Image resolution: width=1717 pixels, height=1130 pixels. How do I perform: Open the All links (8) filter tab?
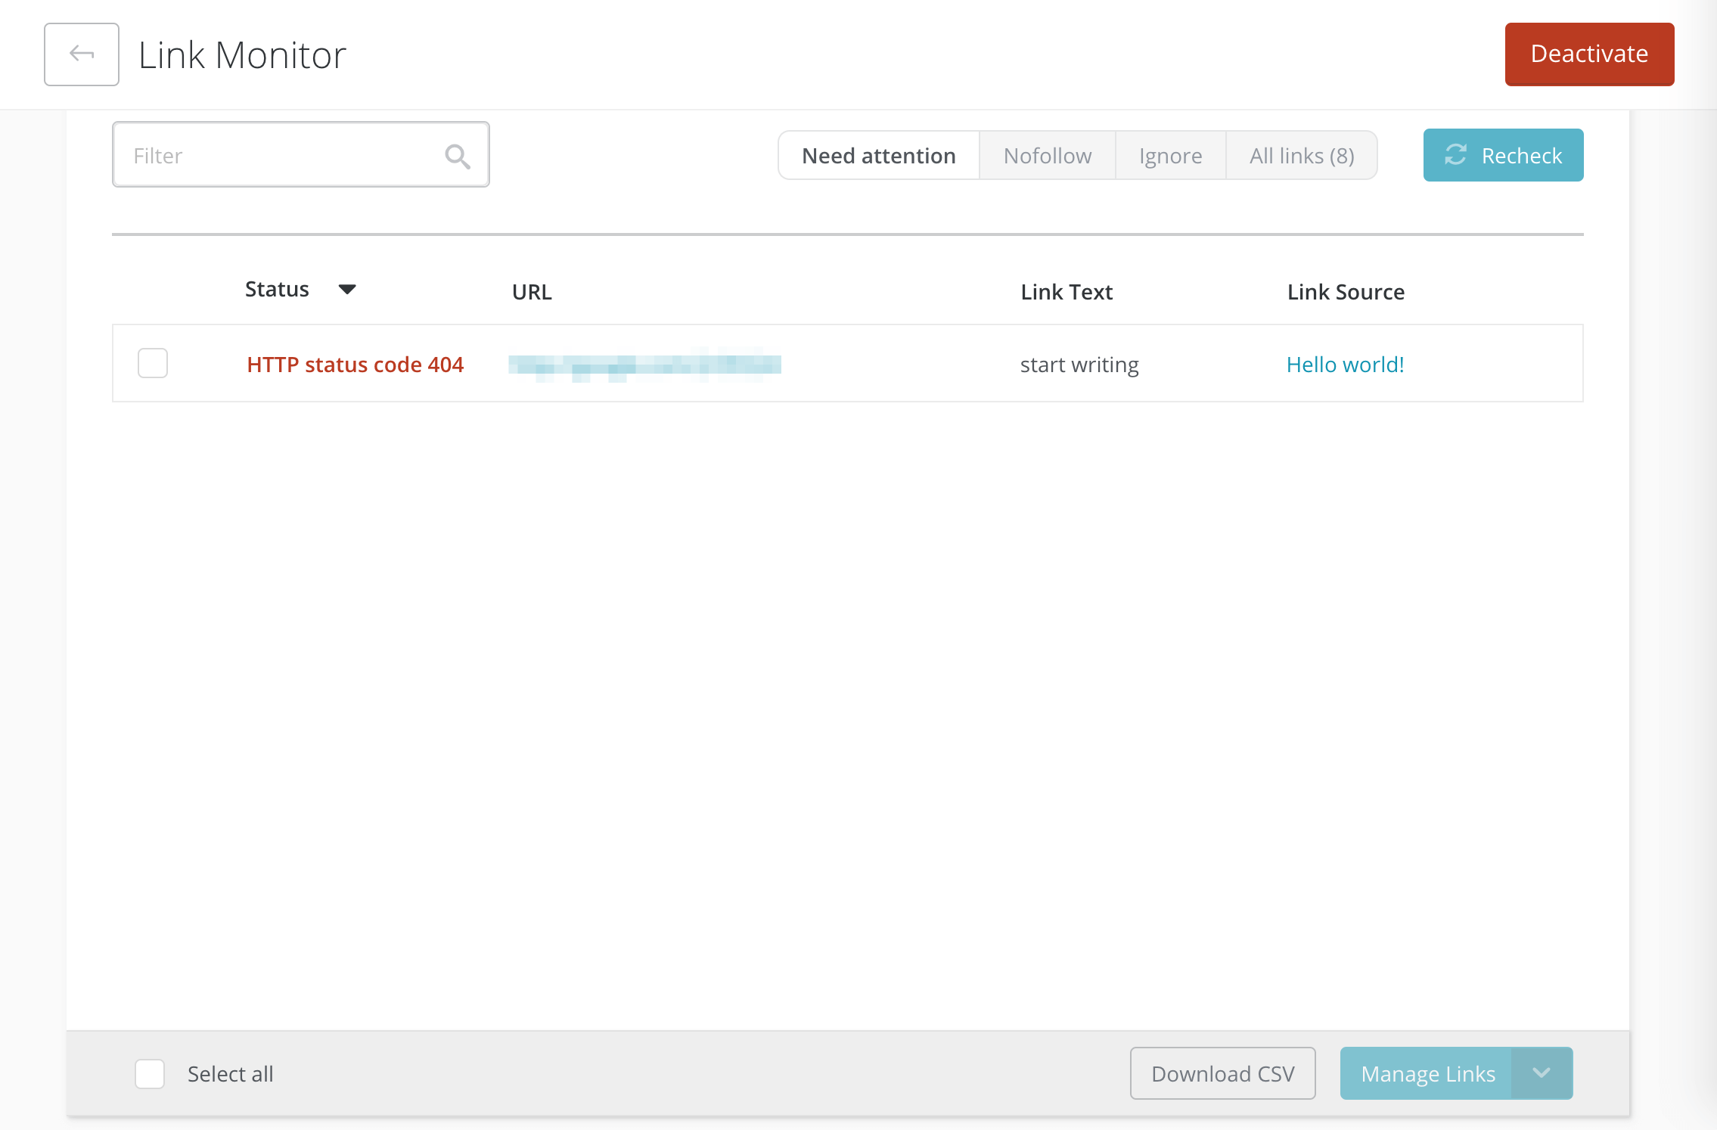(1301, 155)
